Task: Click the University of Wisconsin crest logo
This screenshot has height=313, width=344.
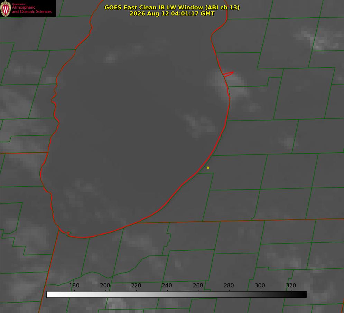Action: coord(6,8)
